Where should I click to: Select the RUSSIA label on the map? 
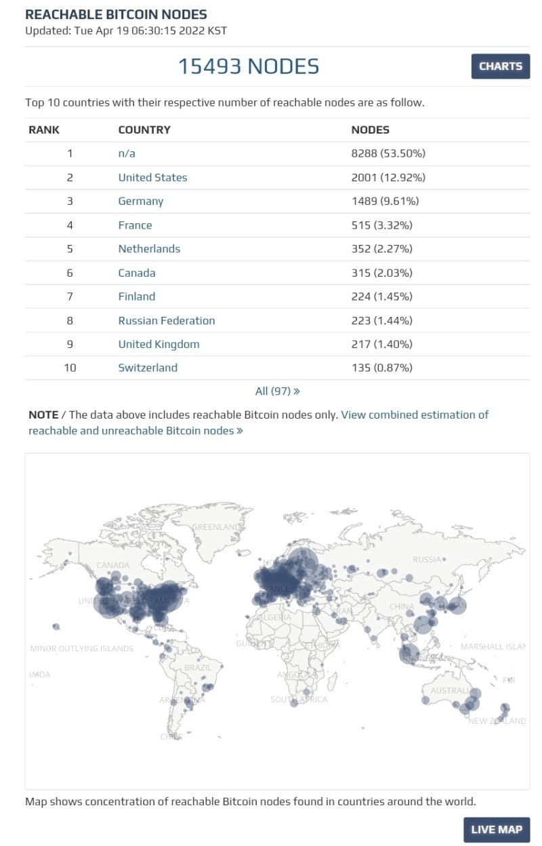tap(427, 560)
